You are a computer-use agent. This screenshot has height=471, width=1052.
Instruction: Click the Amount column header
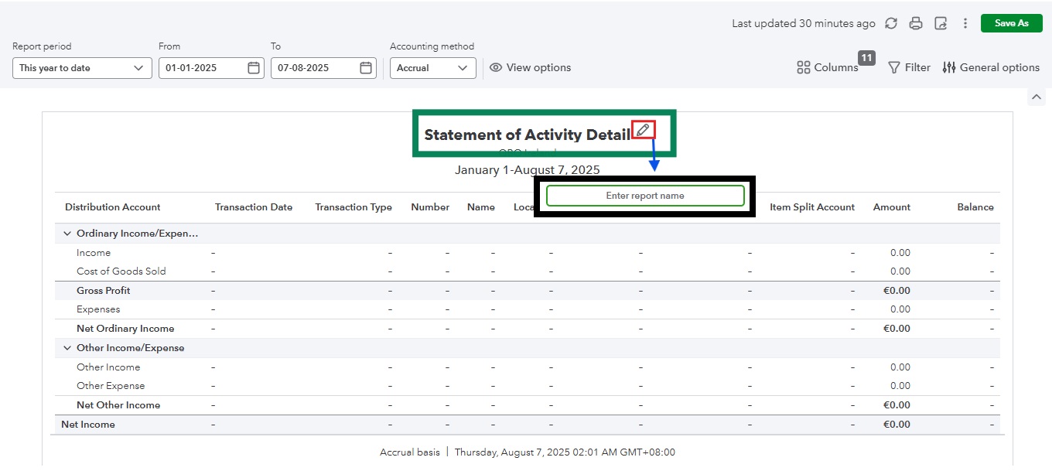pyautogui.click(x=891, y=207)
